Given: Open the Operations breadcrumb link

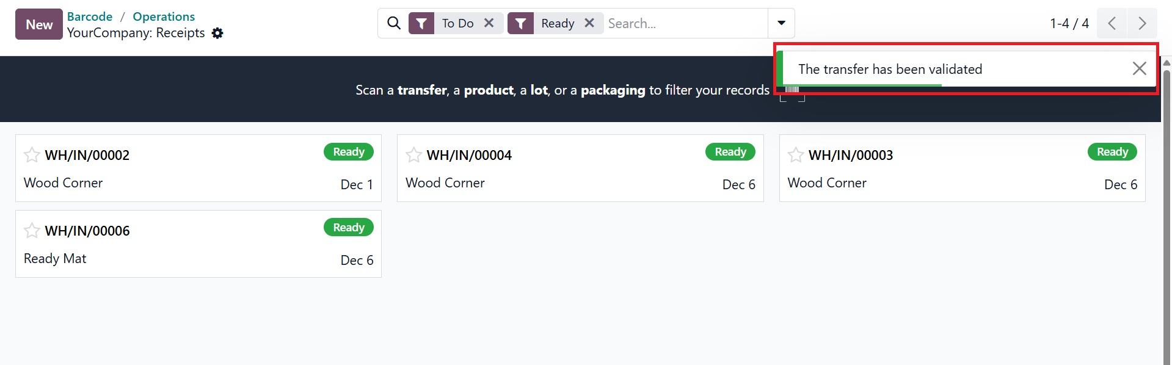Looking at the screenshot, I should pyautogui.click(x=164, y=16).
